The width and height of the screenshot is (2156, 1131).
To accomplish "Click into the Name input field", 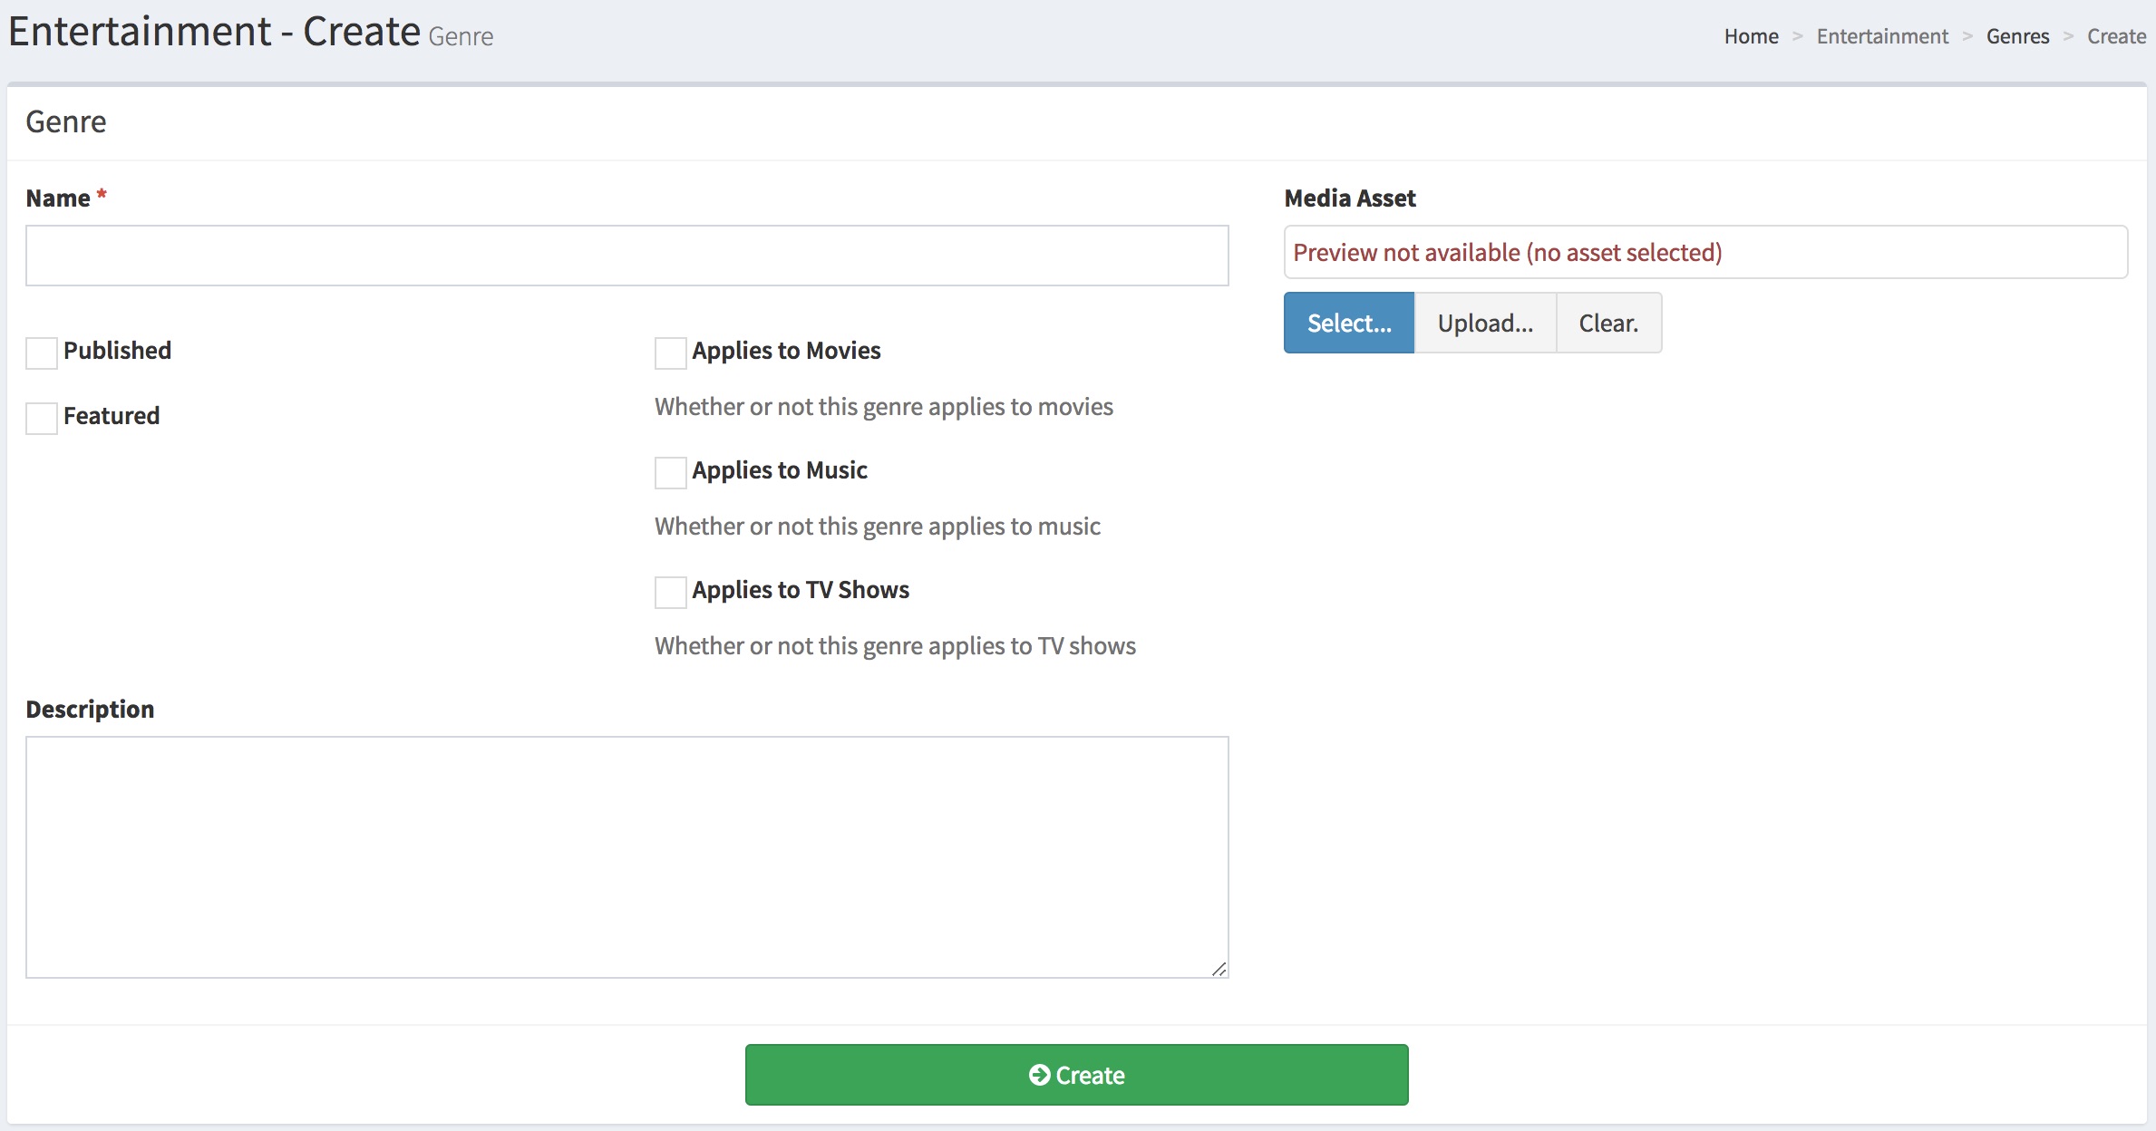I will (x=626, y=256).
